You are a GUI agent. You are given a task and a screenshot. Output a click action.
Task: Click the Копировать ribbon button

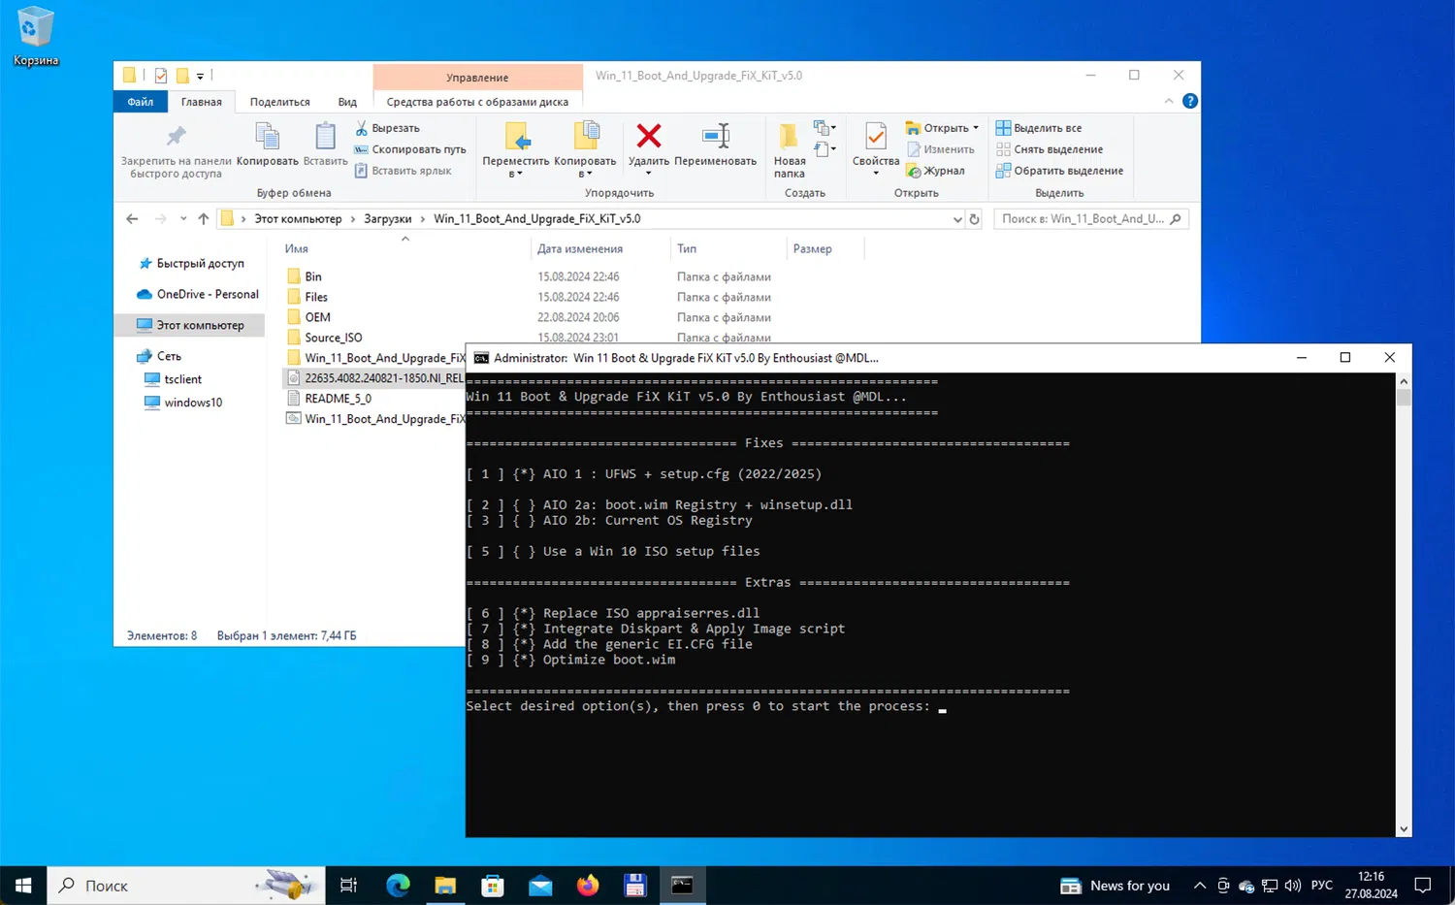tap(267, 145)
